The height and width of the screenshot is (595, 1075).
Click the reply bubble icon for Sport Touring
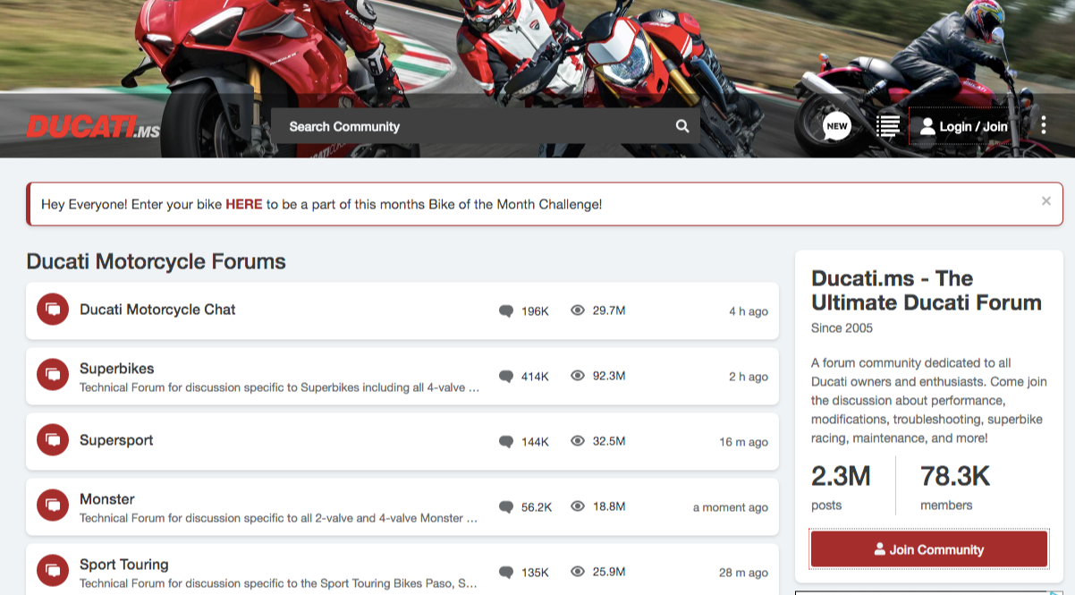[x=506, y=573]
